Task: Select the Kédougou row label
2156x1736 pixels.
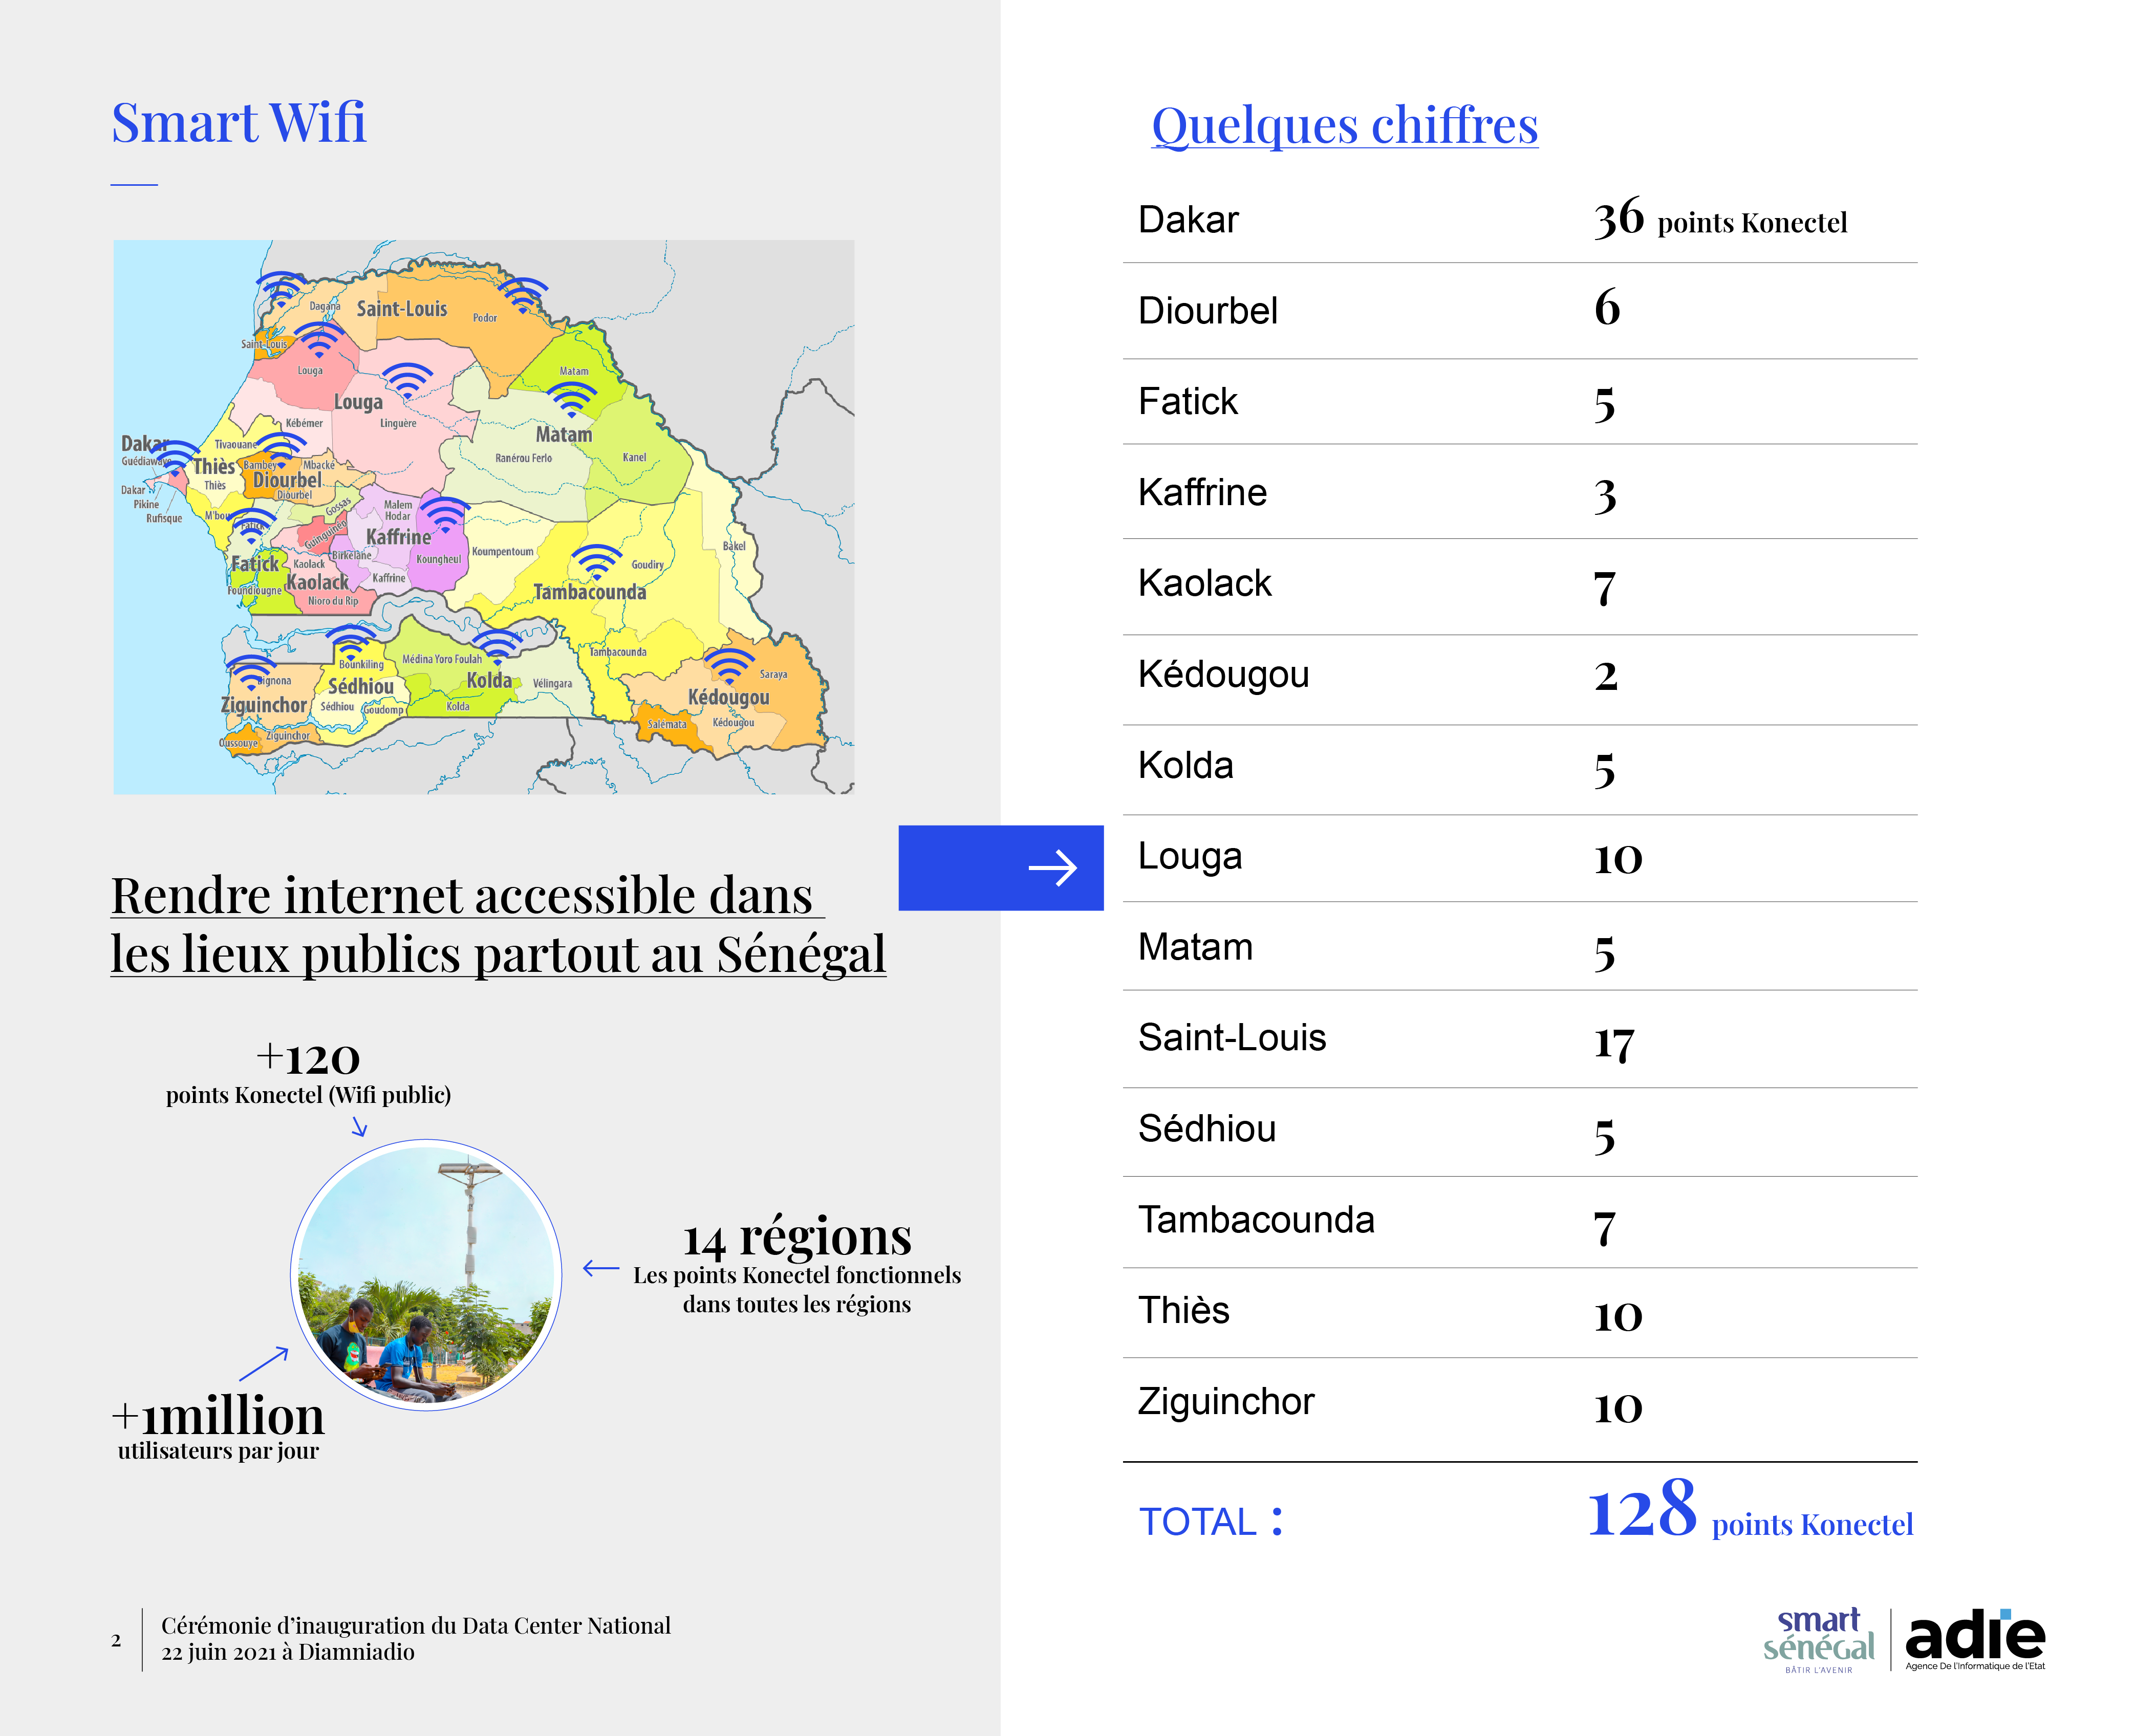Action: pos(1224,675)
